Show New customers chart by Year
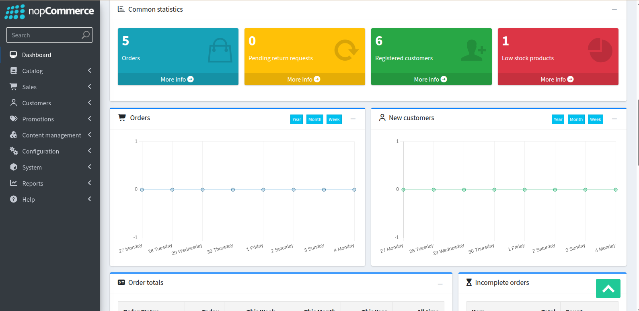The height and width of the screenshot is (311, 639). [x=558, y=119]
